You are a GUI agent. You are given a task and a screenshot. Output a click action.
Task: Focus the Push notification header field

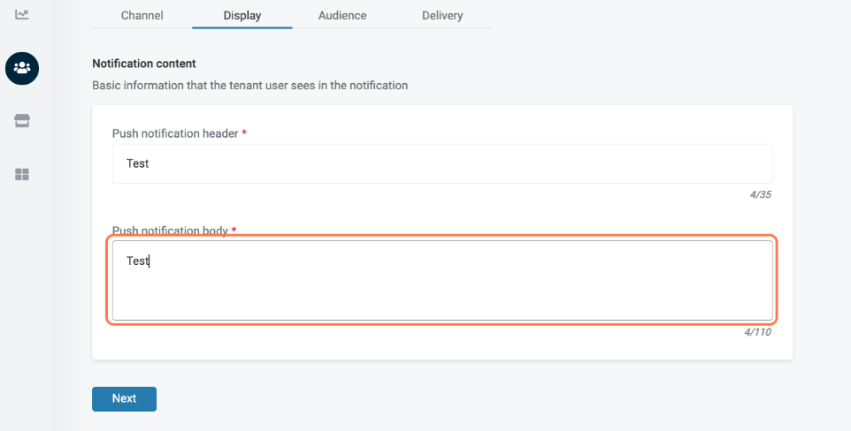coord(442,163)
